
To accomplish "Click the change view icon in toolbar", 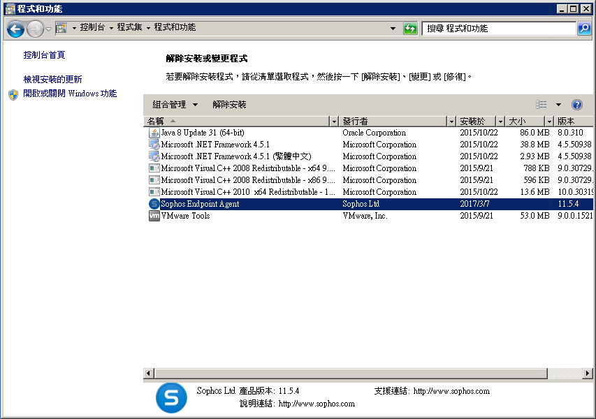I will click(x=542, y=105).
